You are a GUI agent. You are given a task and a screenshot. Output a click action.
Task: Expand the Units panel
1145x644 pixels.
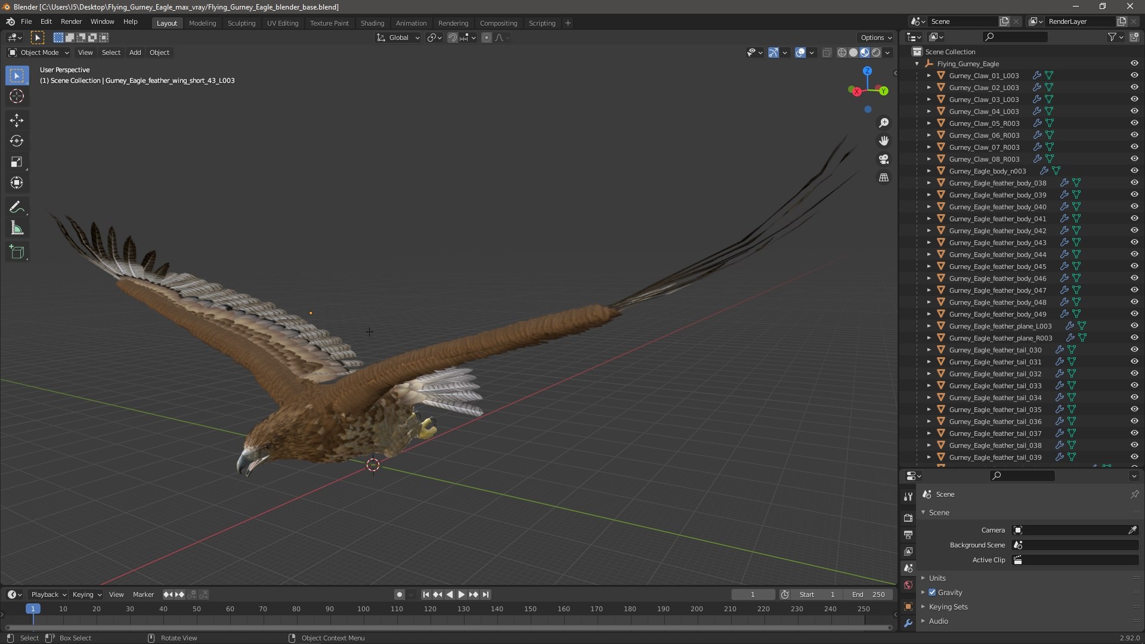(x=937, y=578)
